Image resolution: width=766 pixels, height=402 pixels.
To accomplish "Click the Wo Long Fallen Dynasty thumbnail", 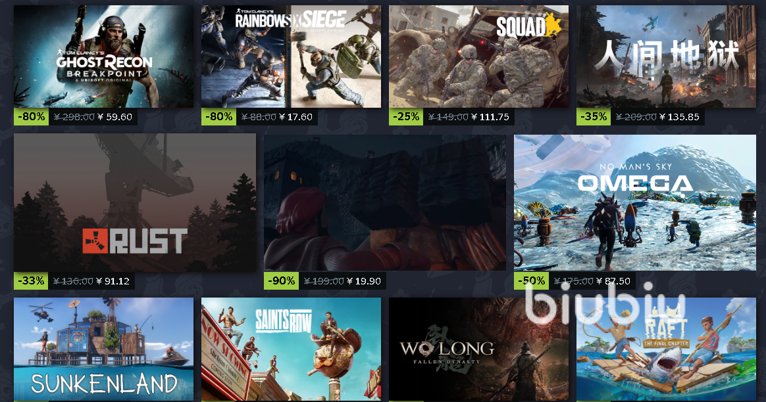I will [x=479, y=350].
